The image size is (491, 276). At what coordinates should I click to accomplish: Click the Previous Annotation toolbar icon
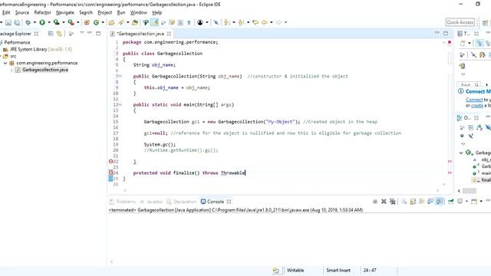pos(241,22)
